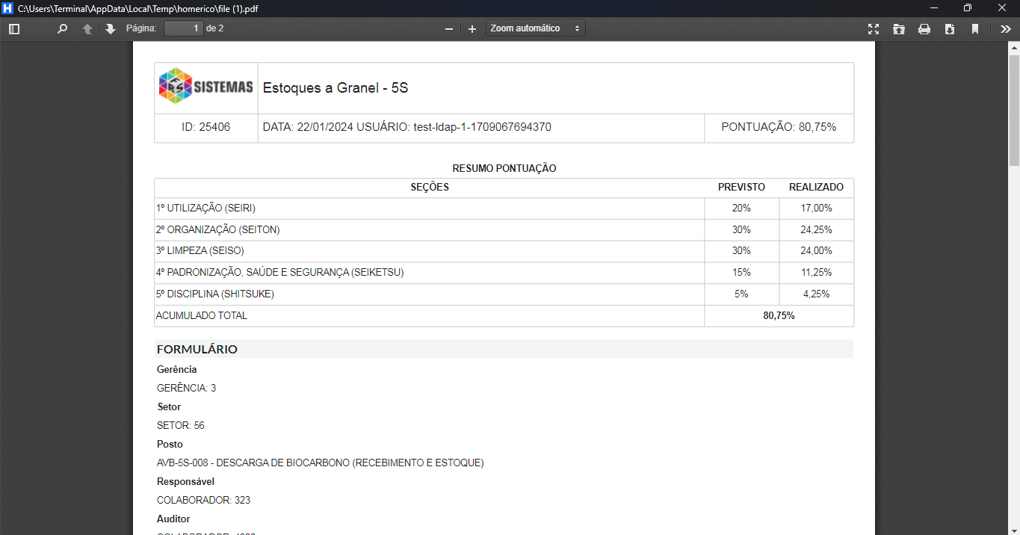The image size is (1020, 535).
Task: Open the find in document search
Action: click(63, 29)
